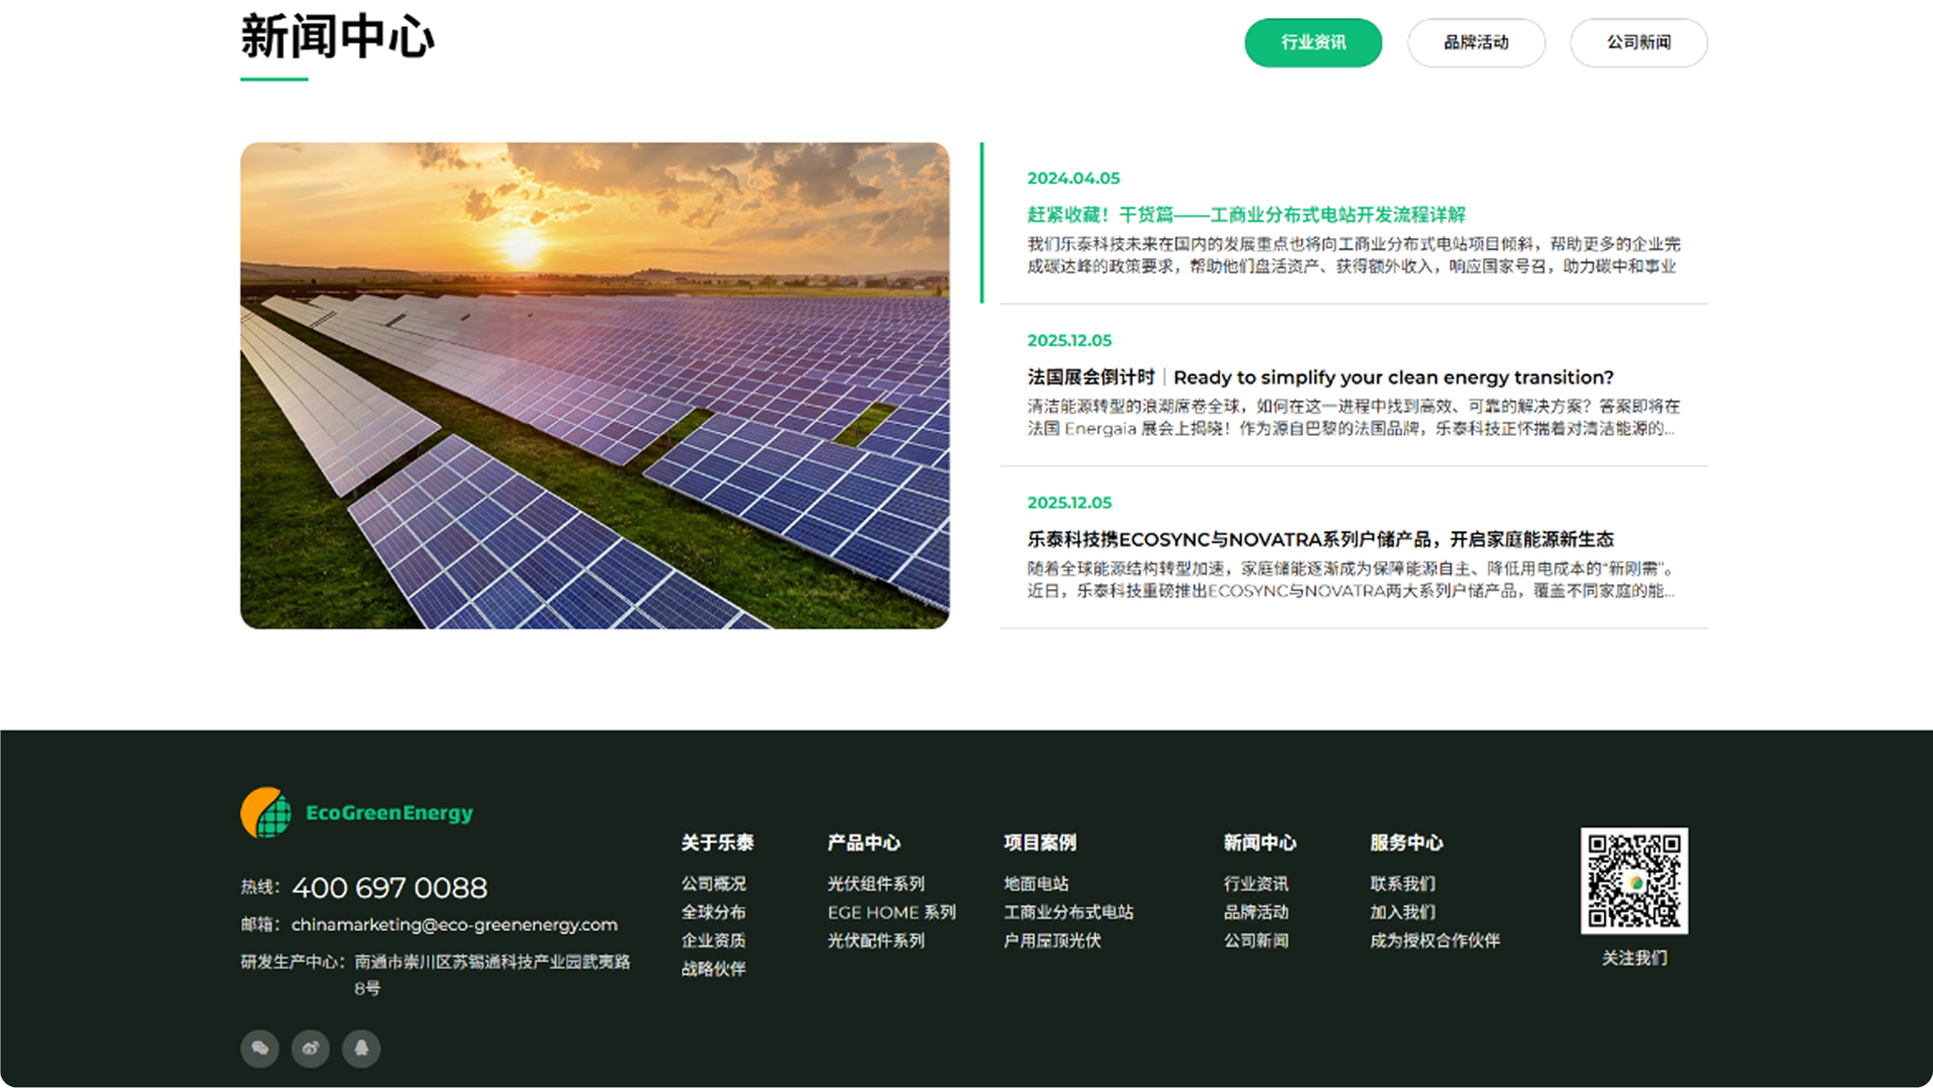Click the 公司概况 footer link

(713, 883)
